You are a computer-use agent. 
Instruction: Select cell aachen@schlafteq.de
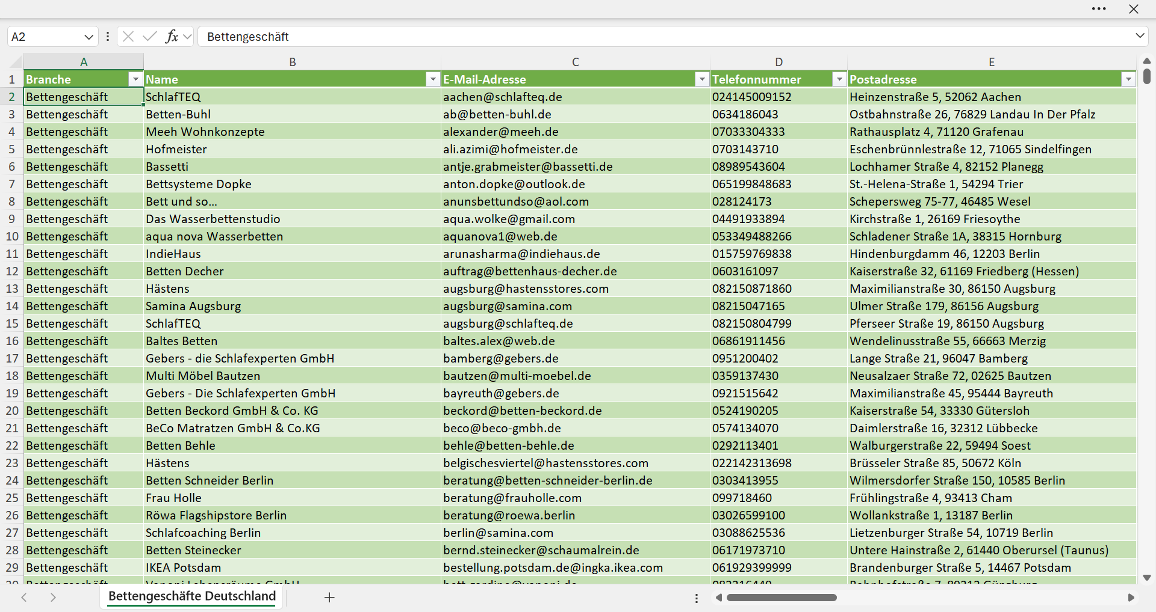pos(576,97)
